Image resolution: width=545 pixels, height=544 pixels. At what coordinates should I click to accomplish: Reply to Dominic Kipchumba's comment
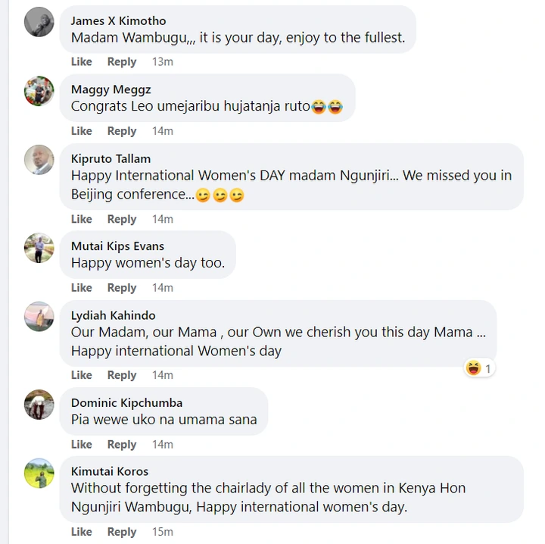pyautogui.click(x=122, y=445)
